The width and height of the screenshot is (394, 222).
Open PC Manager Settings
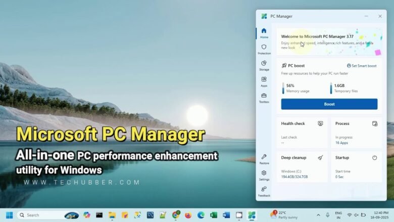[264, 175]
